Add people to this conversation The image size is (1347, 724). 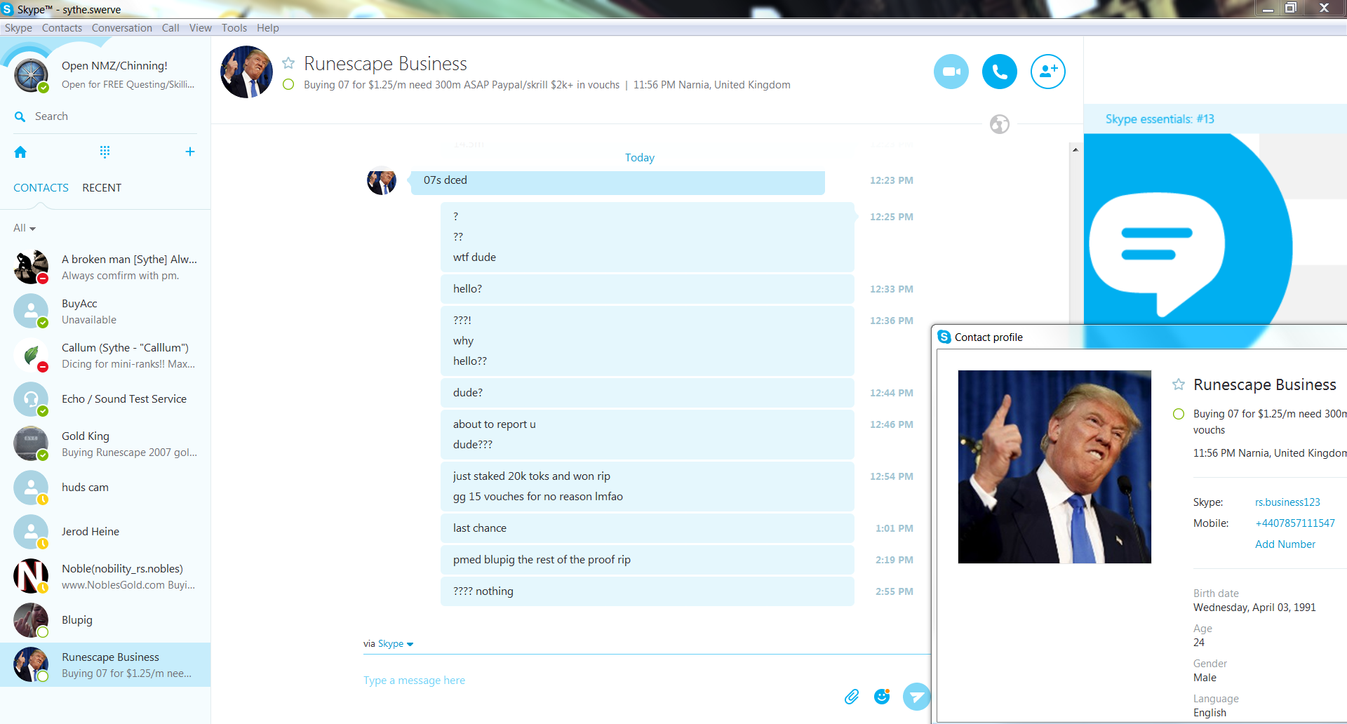click(1048, 72)
